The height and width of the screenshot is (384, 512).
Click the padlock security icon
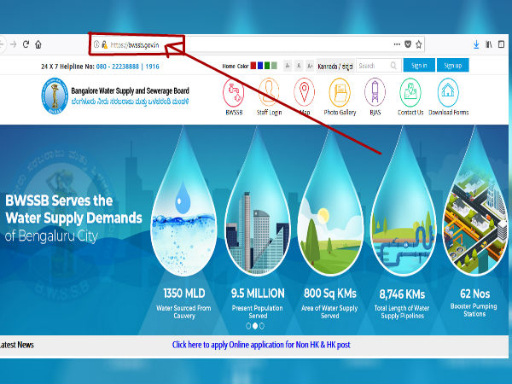pyautogui.click(x=104, y=44)
